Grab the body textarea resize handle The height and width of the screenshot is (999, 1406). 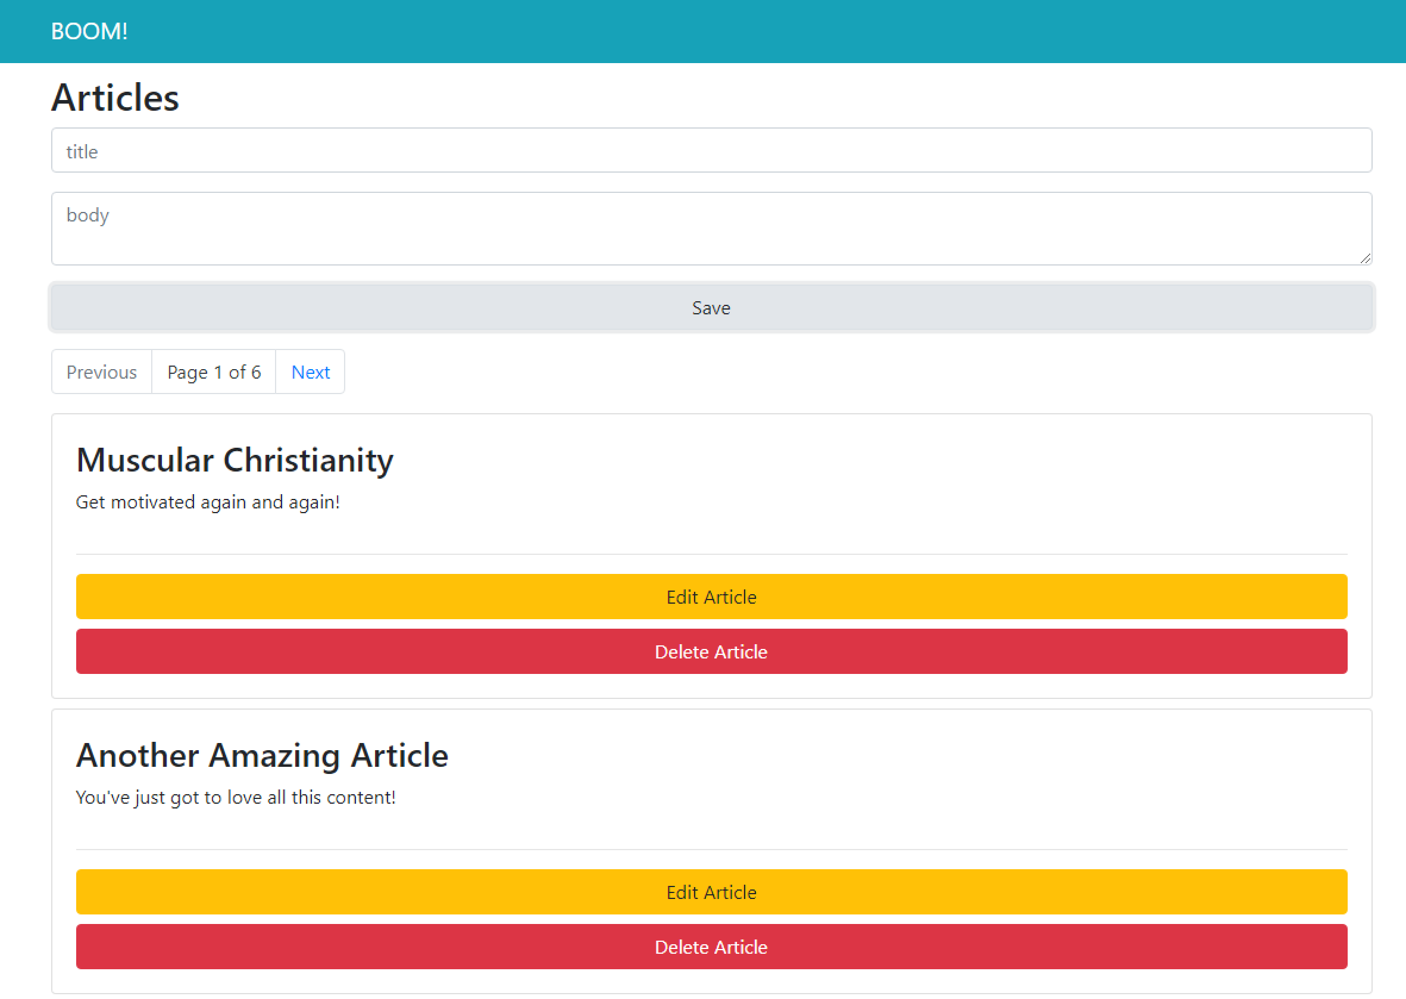click(x=1365, y=258)
